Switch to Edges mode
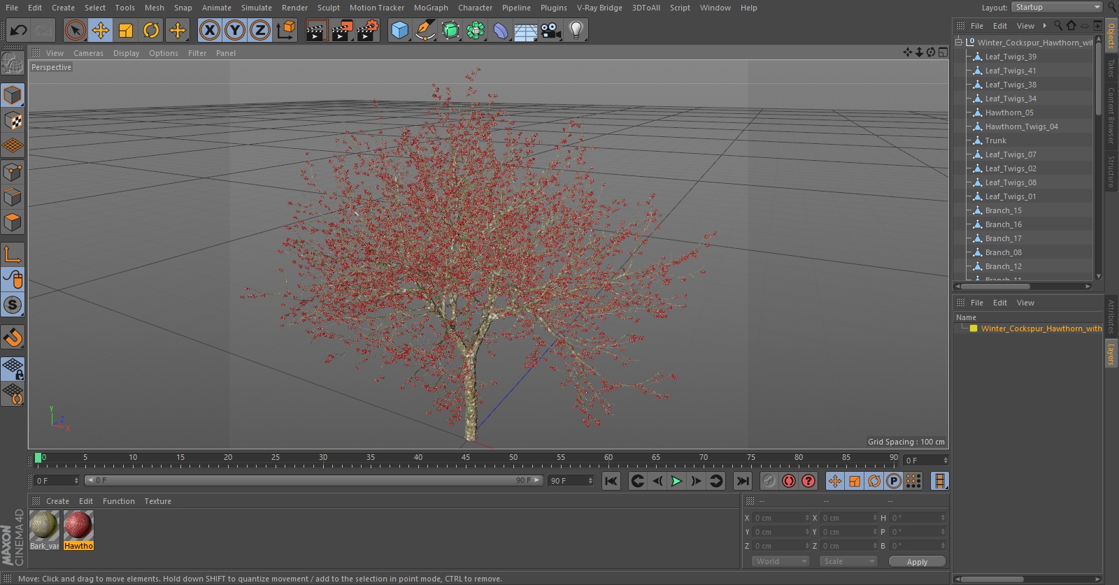The height and width of the screenshot is (585, 1119). 13,197
